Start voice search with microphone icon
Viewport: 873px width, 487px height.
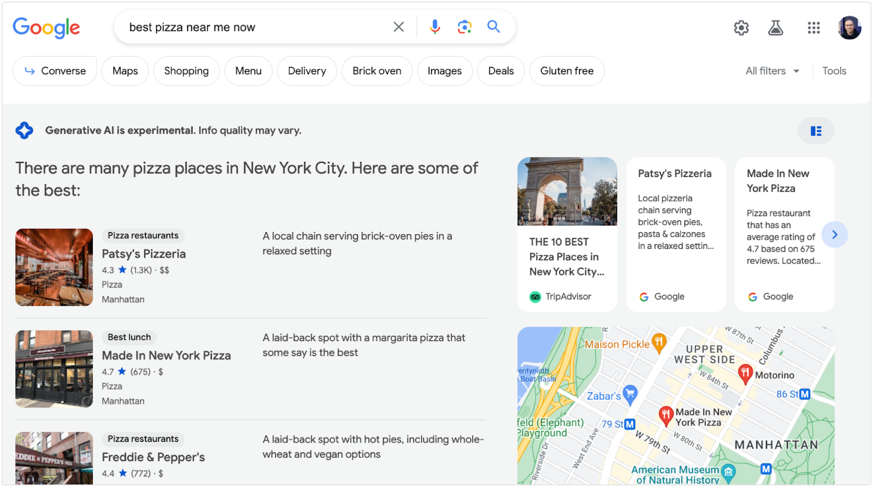click(435, 27)
